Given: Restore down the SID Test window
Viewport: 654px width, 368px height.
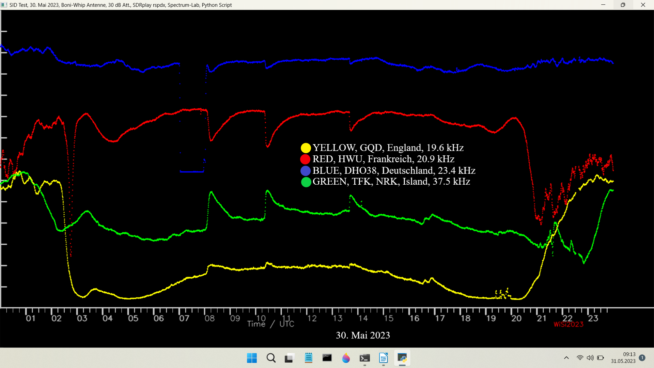Looking at the screenshot, I should [623, 5].
